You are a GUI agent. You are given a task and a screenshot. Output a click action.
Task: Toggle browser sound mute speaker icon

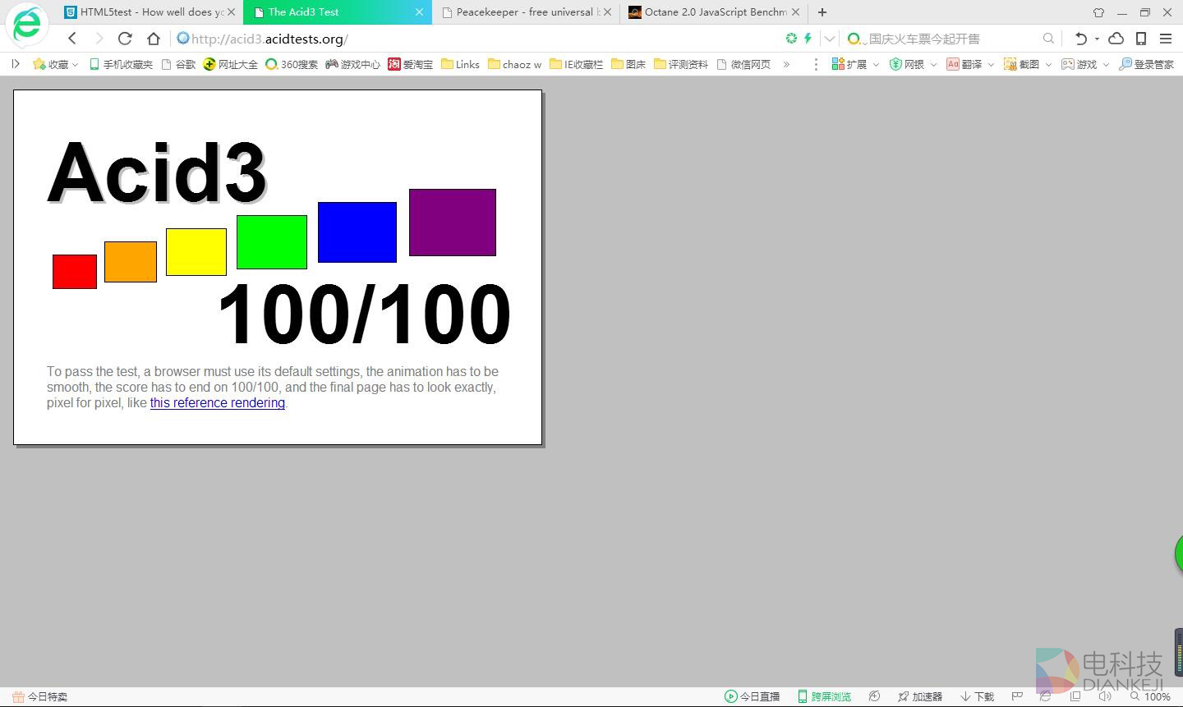[x=1104, y=696]
